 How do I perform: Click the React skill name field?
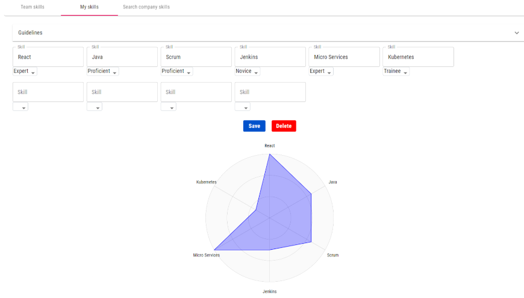coord(48,57)
